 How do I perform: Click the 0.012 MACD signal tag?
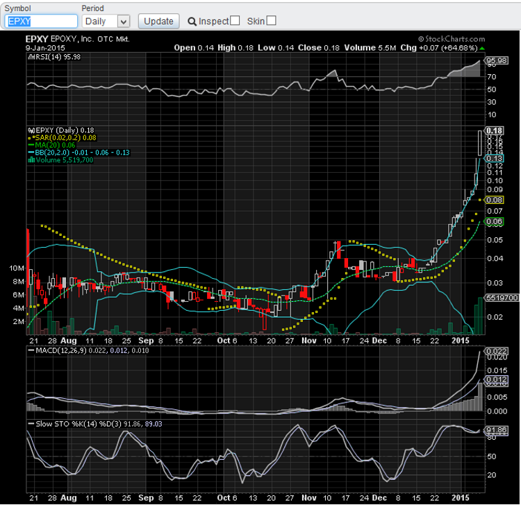[x=497, y=379]
